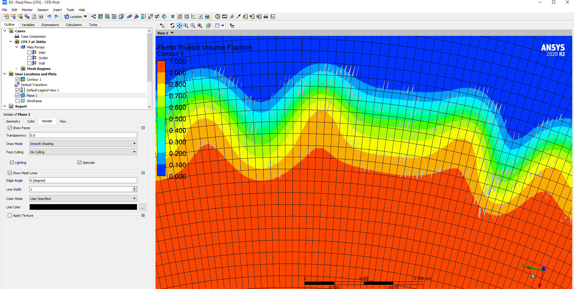The height and width of the screenshot is (289, 574).
Task: Toggle the Specular checkbox
Action: click(x=79, y=163)
